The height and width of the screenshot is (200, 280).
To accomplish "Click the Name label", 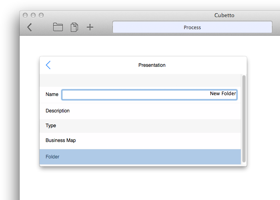I will pos(52,94).
